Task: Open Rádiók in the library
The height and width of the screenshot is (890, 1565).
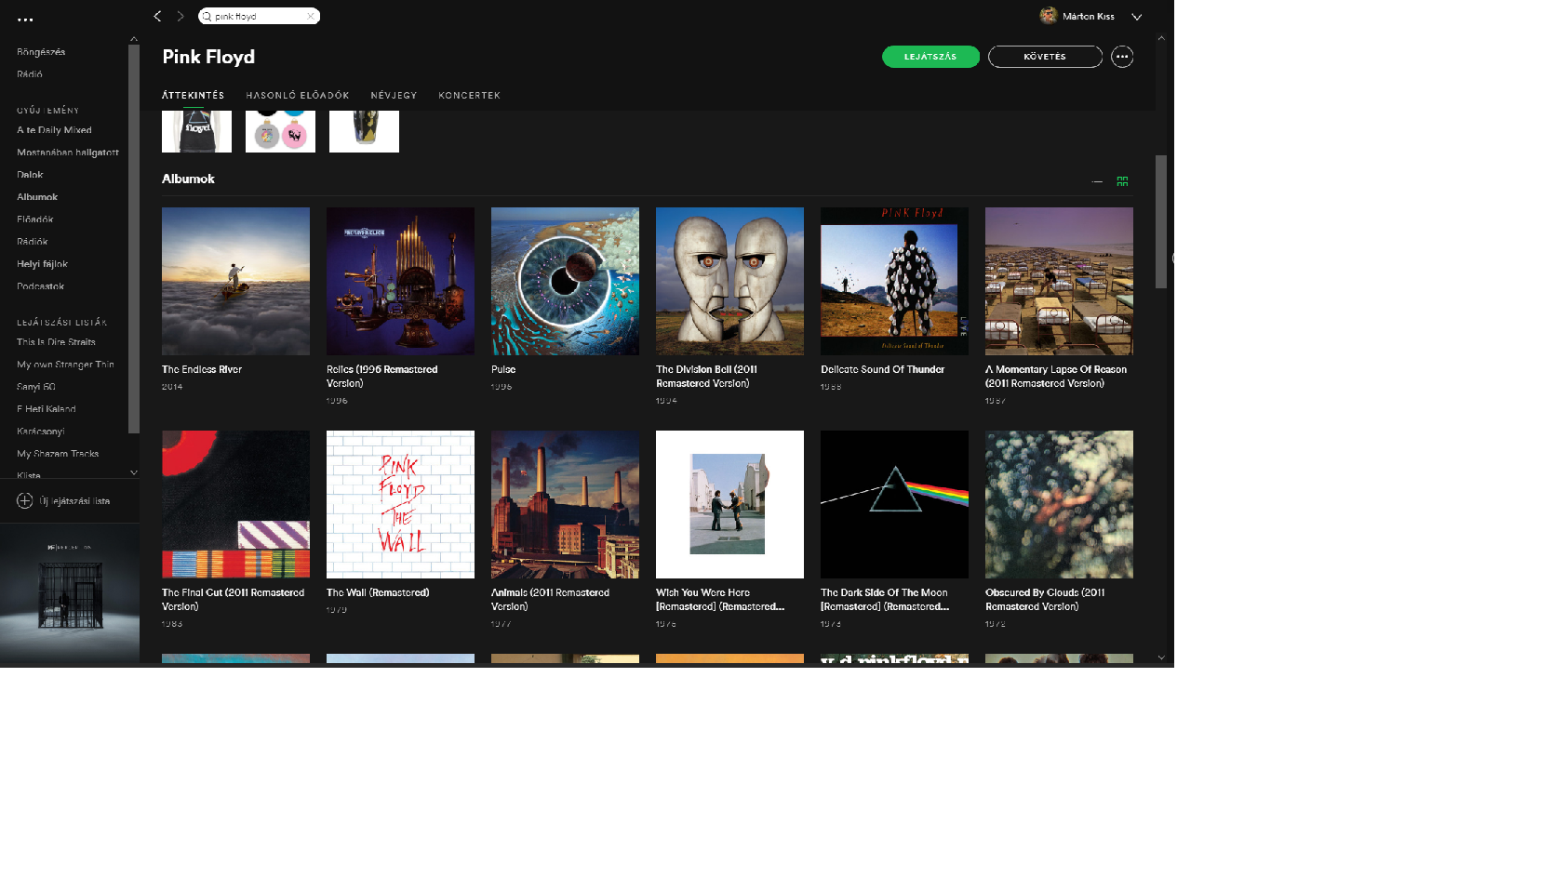Action: click(33, 242)
